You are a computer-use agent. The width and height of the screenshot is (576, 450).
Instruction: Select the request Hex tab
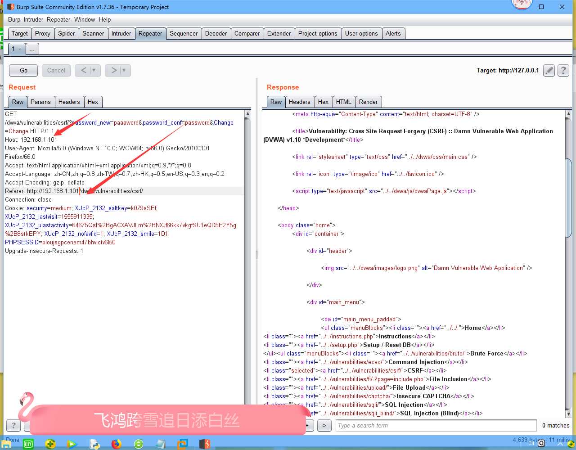pos(93,102)
